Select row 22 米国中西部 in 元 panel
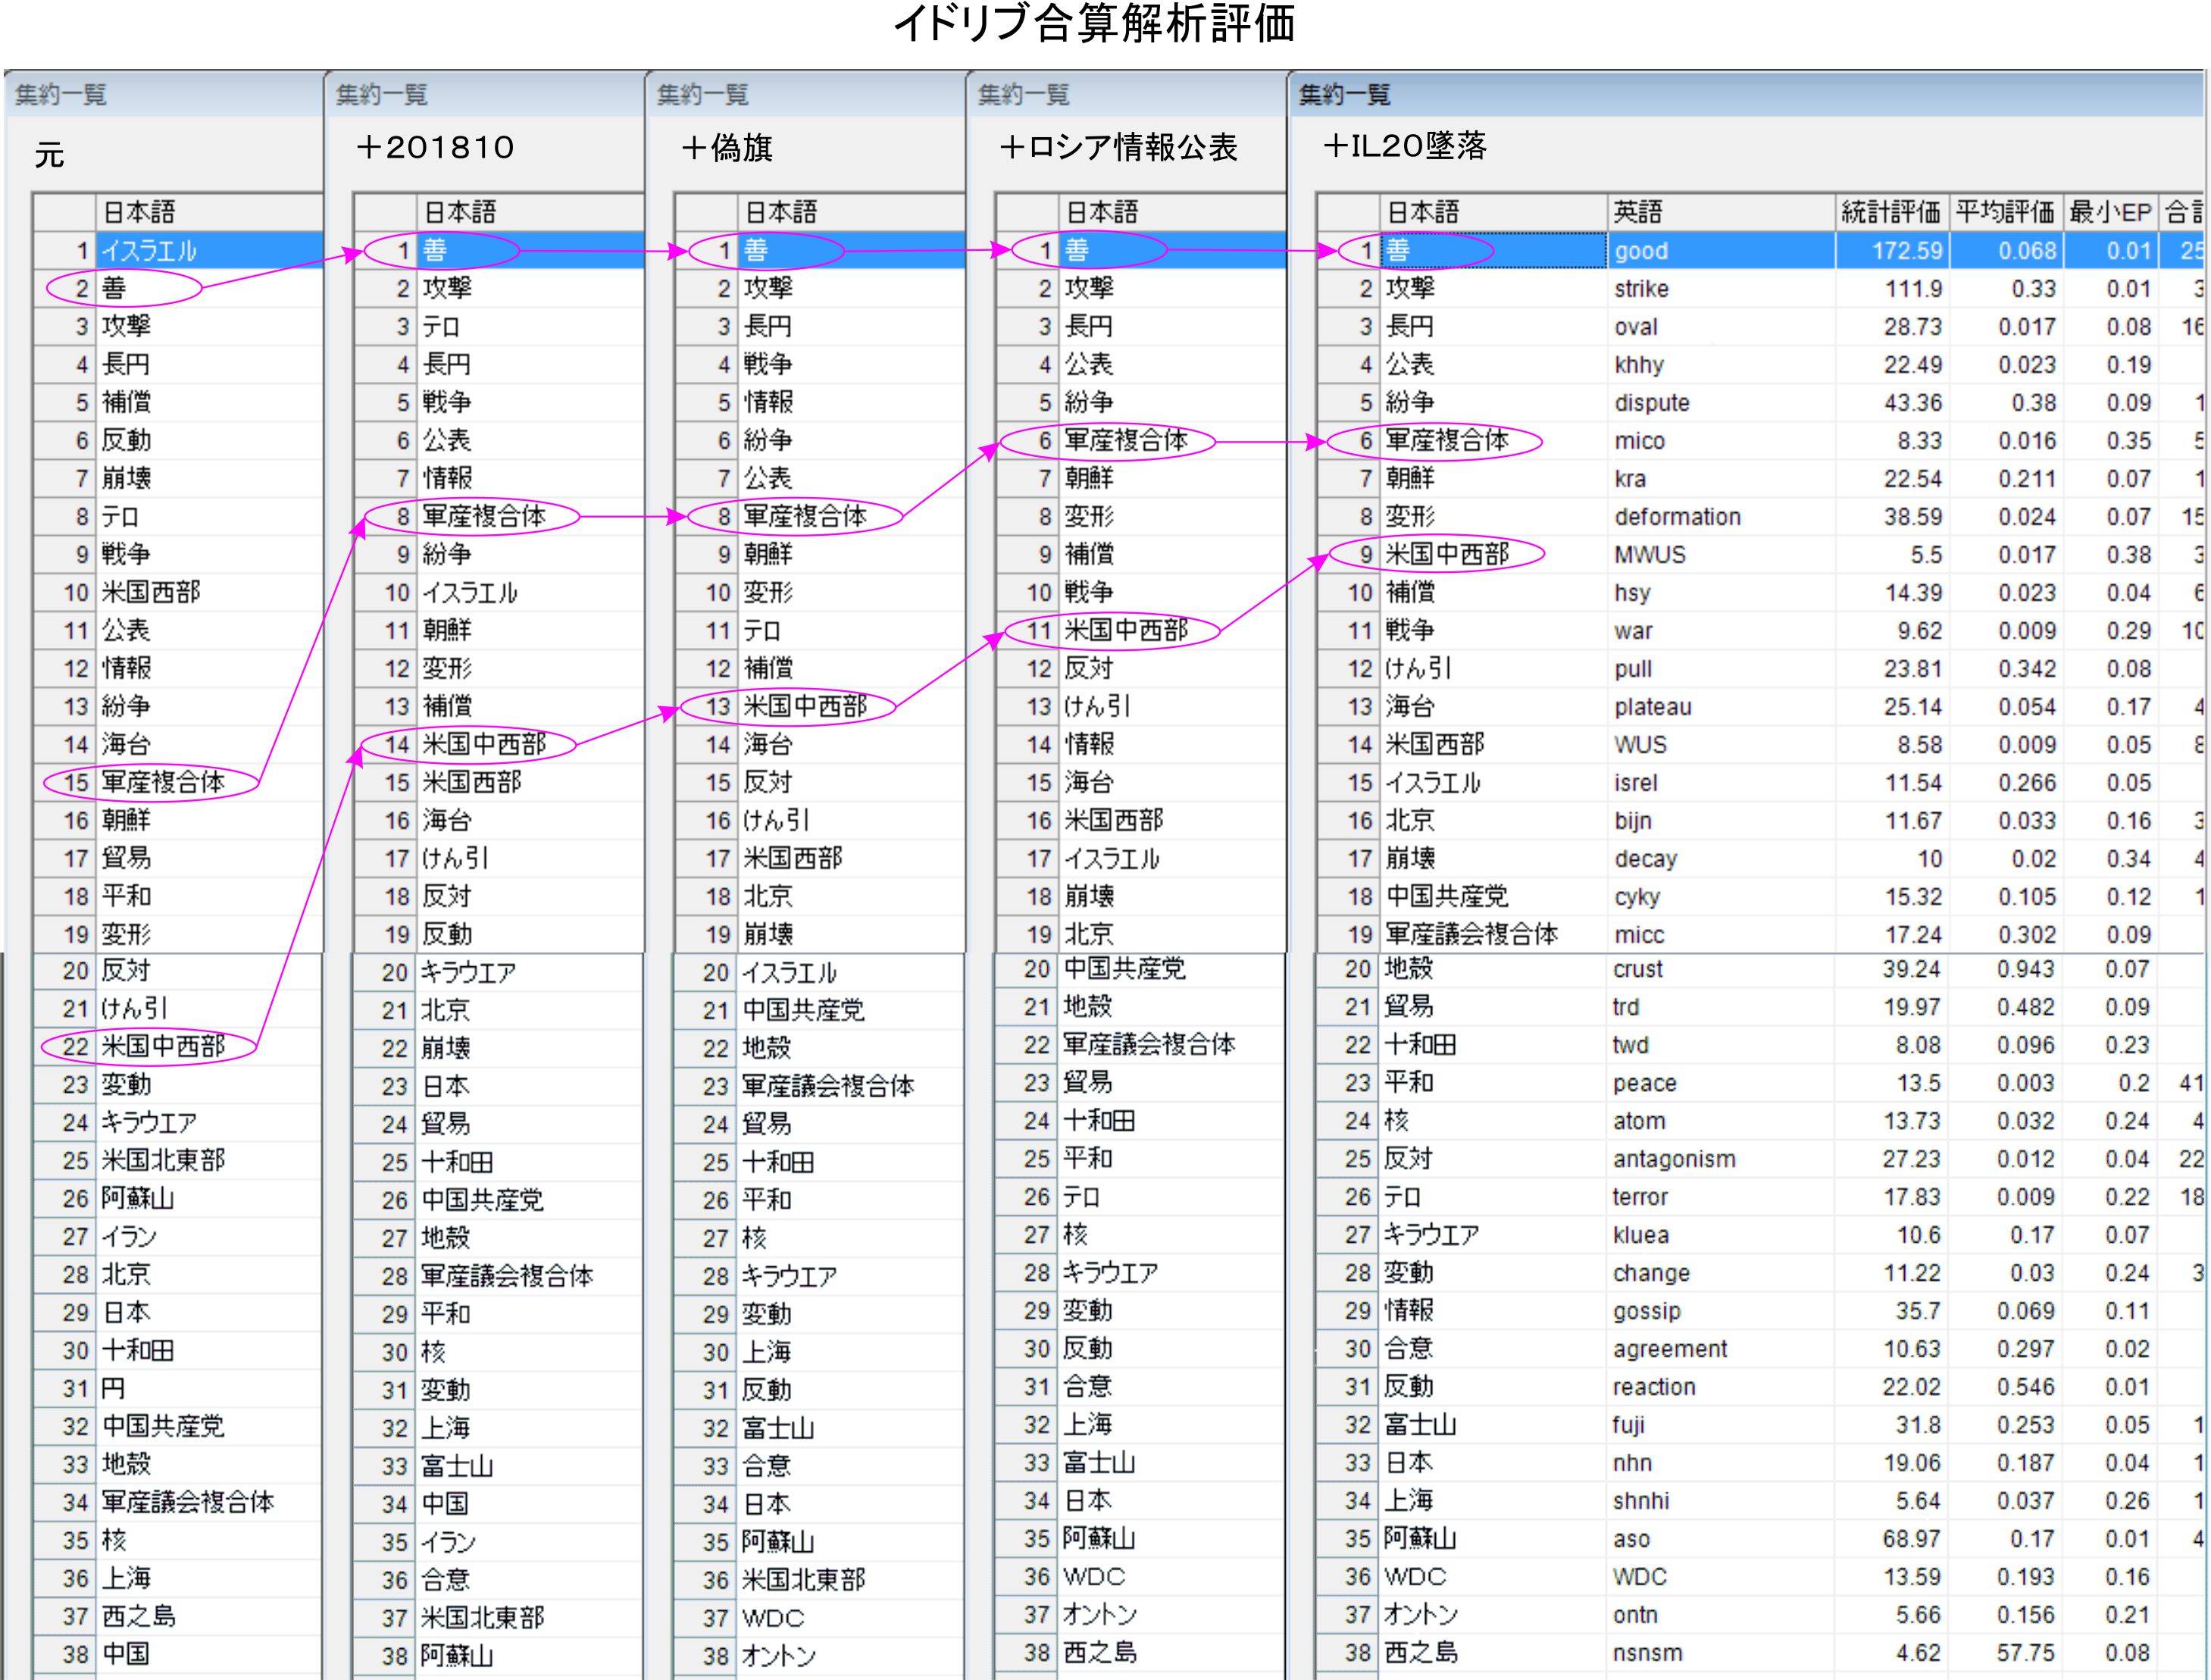The height and width of the screenshot is (1680, 2211). (x=163, y=1046)
